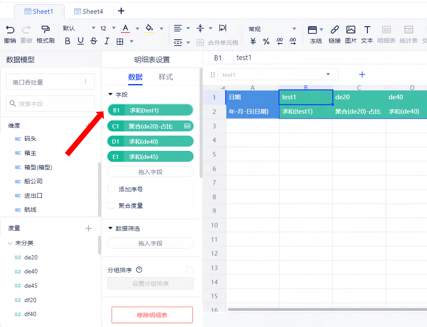Click the currency ¥ format icon
This screenshot has height=327, width=427.
253,41
